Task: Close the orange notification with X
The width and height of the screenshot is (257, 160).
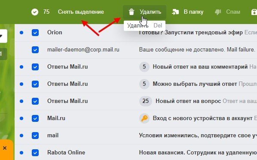Action: click(x=5, y=148)
